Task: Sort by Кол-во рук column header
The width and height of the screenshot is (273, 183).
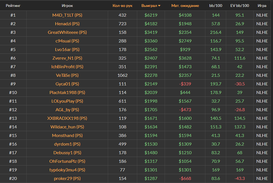Action: [122, 6]
